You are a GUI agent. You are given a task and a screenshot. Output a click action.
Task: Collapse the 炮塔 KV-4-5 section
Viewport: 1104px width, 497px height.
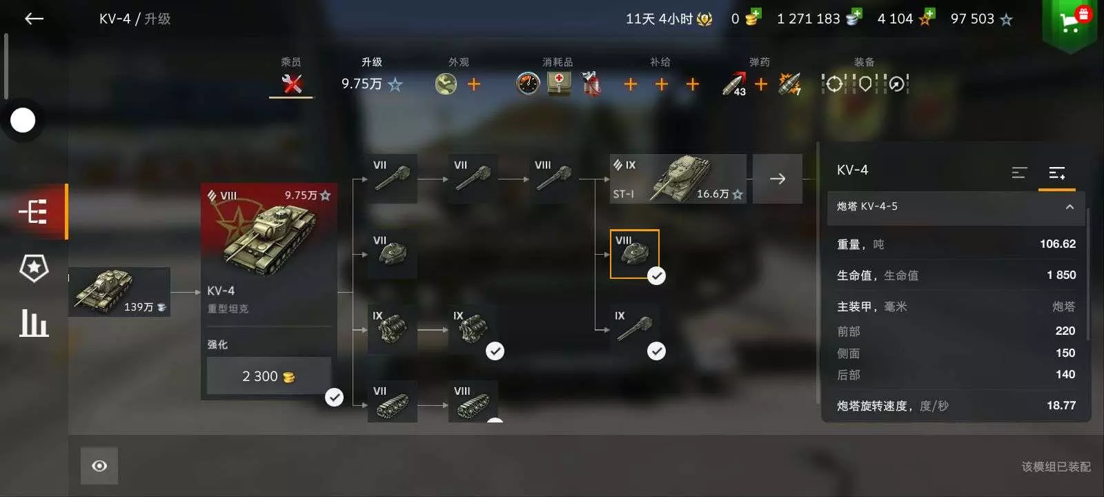coord(1069,207)
